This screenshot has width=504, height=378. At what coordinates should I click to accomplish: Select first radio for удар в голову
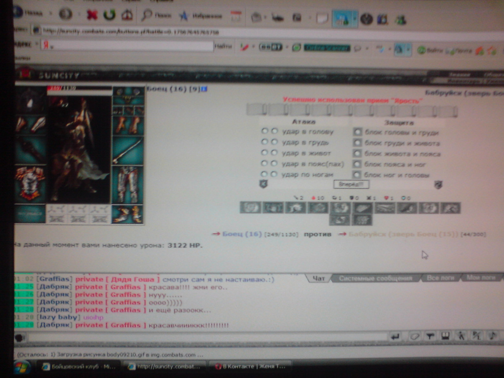coord(264,131)
